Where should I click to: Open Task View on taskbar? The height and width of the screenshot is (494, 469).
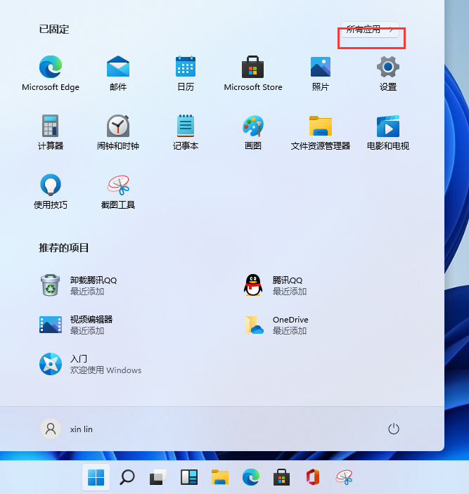[158, 477]
